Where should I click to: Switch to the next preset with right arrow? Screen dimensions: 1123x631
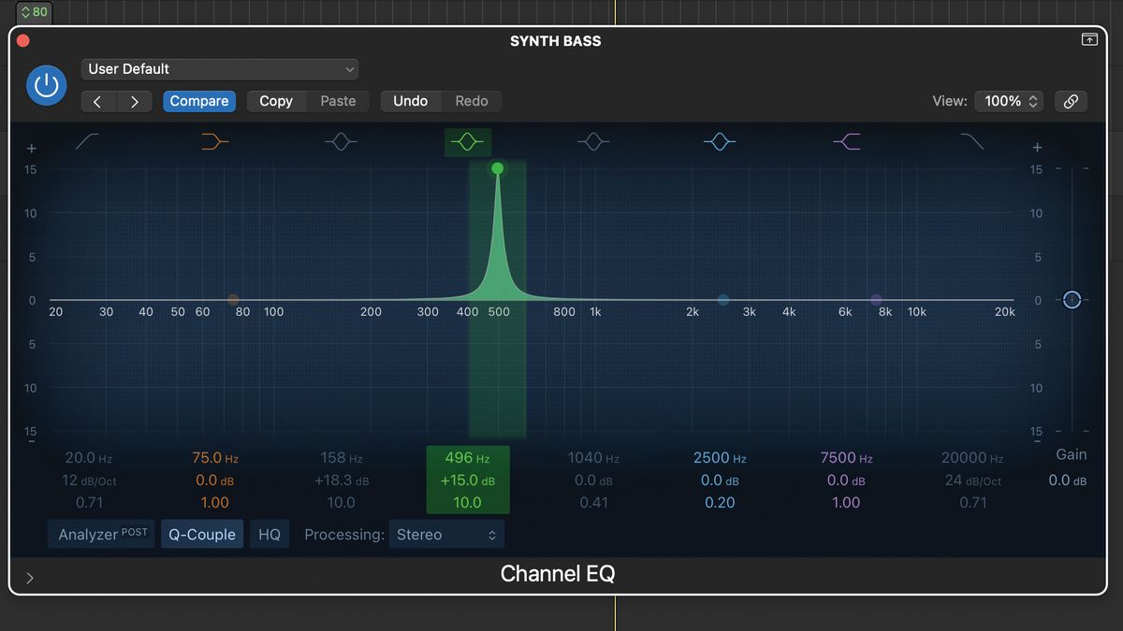tap(134, 101)
